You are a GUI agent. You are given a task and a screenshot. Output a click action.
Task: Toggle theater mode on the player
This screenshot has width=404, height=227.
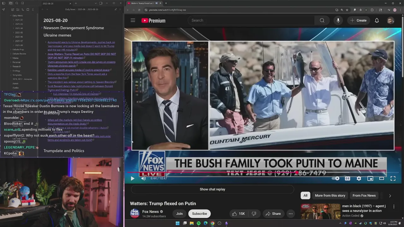[x=382, y=178]
